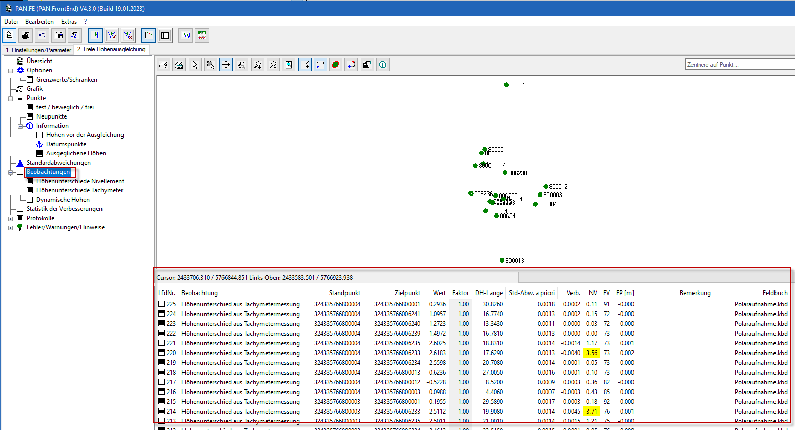Click the yellow highlighted NV value 3.56
This screenshot has height=430, width=795.
tap(592, 353)
